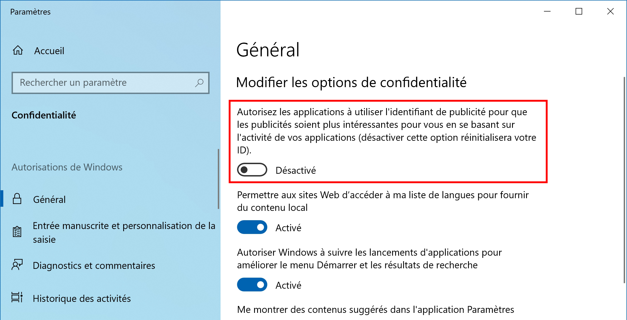Click the clipboard icon for Entrée manuscrite
The width and height of the screenshot is (627, 320).
tap(17, 231)
